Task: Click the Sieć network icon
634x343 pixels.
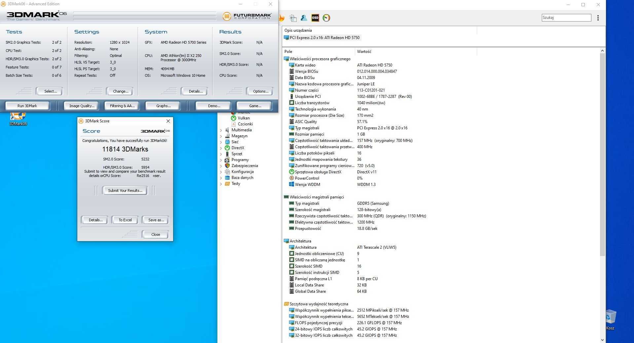Action: 227,142
